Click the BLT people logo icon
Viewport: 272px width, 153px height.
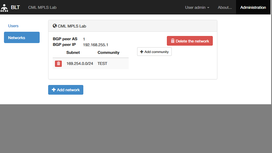pos(4,8)
